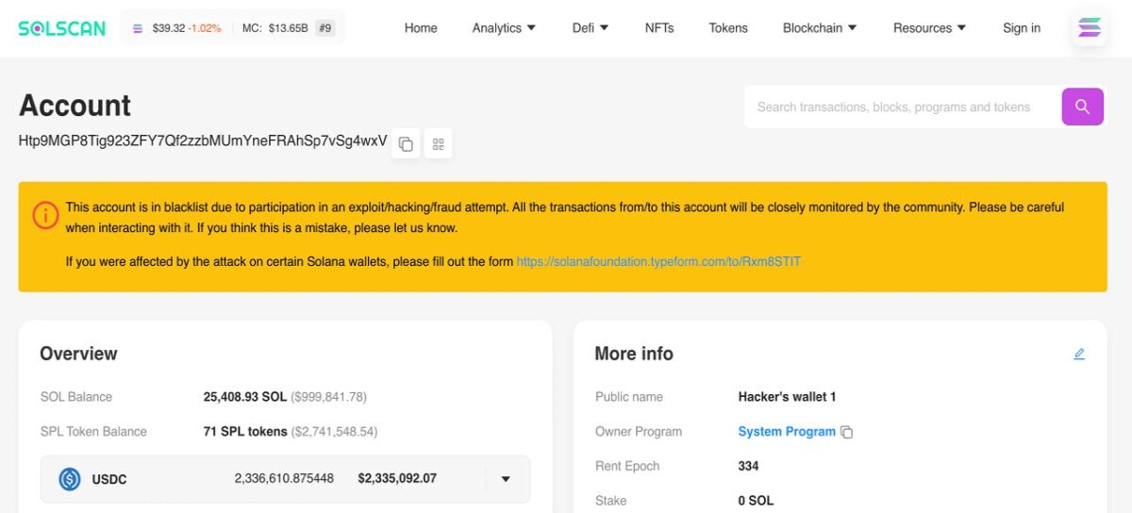Click the SOL price ticker icon
This screenshot has height=513, width=1132.
(138, 28)
